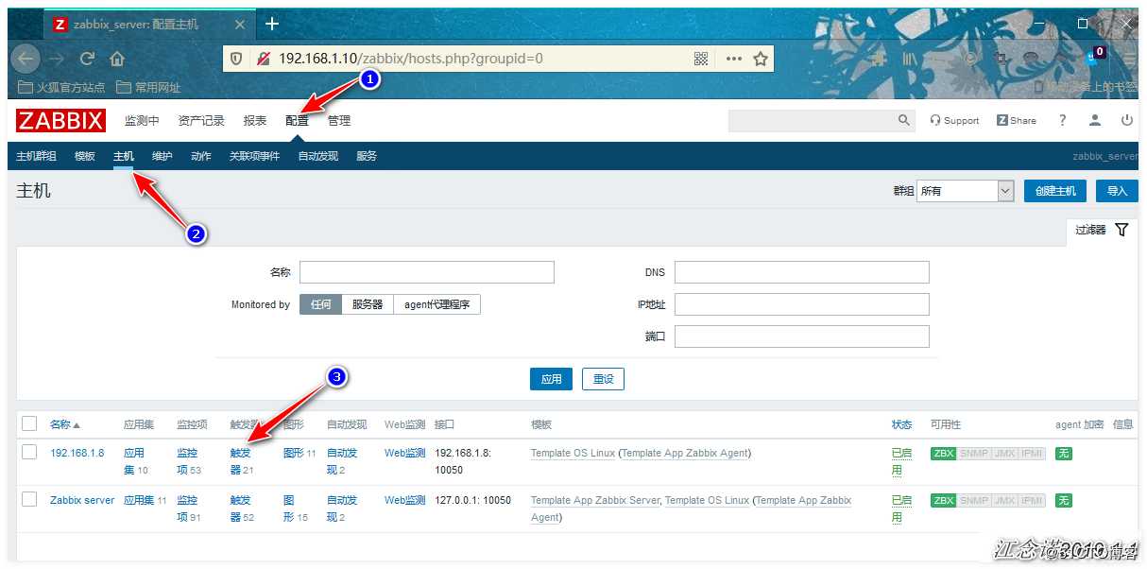Open Template App Zabbix Server link
This screenshot has height=569, width=1147.
[595, 500]
